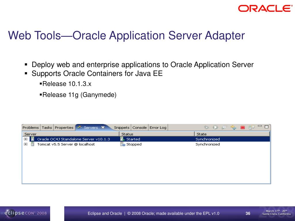Click the Oracle logo
Image resolution: width=295 pixels, height=221 pixels.
click(265, 8)
